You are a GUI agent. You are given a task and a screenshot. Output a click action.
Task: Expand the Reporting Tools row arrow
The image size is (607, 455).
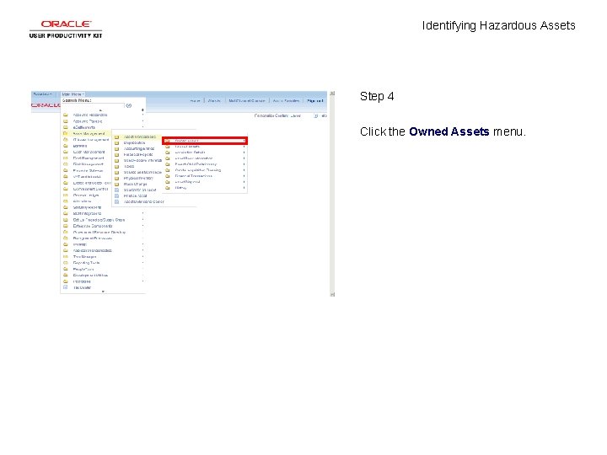(x=142, y=263)
